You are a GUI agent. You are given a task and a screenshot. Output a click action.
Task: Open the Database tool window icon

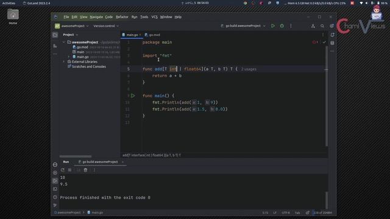(x=332, y=43)
